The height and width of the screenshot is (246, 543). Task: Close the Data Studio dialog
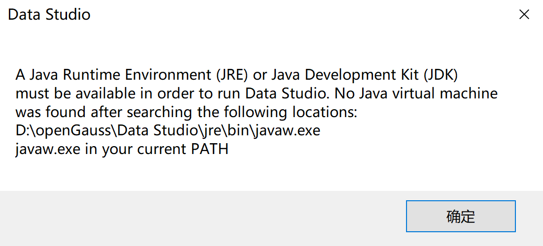coord(524,15)
